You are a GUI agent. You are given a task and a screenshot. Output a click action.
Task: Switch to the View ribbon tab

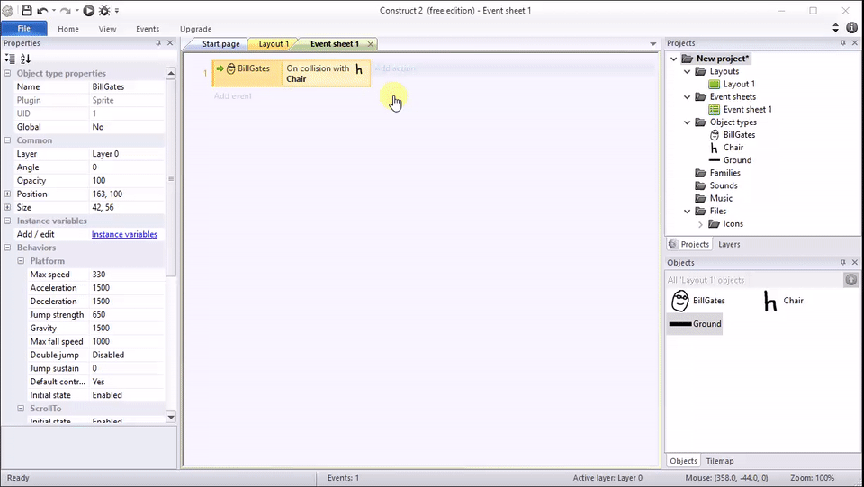click(x=107, y=29)
